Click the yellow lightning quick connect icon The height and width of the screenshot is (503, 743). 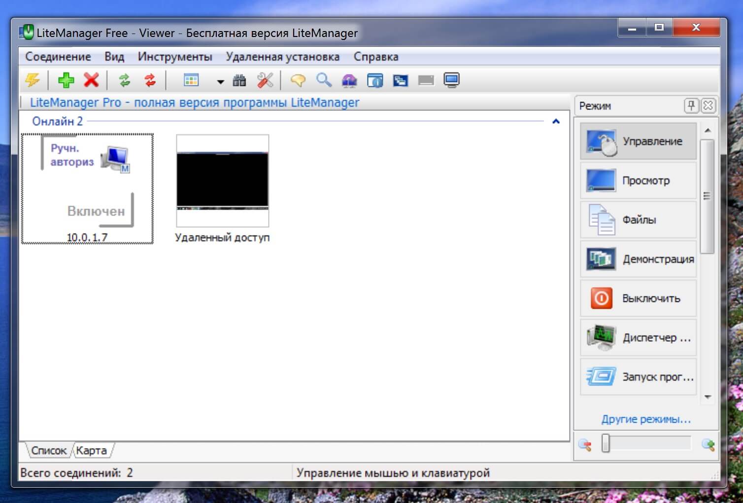click(x=33, y=80)
